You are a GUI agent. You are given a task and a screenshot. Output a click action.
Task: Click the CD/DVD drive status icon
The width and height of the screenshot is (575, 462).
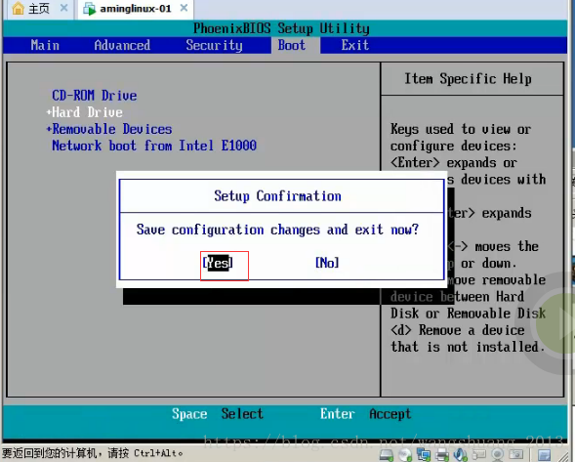(x=405, y=454)
